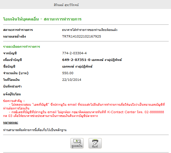Image resolution: width=171 pixels, height=153 pixels.
Task: Click the label หมายเลขอ้างอิง
Action: tap(14, 36)
